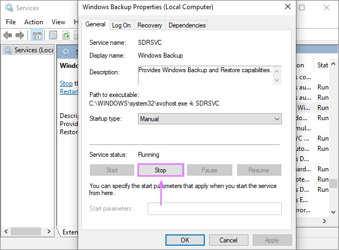This screenshot has height=250, width=339.
Task: Go to the Dependencies tab
Action: point(186,25)
